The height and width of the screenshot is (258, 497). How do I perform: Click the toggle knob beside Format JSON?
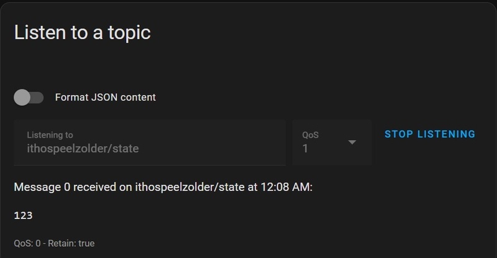pos(23,97)
